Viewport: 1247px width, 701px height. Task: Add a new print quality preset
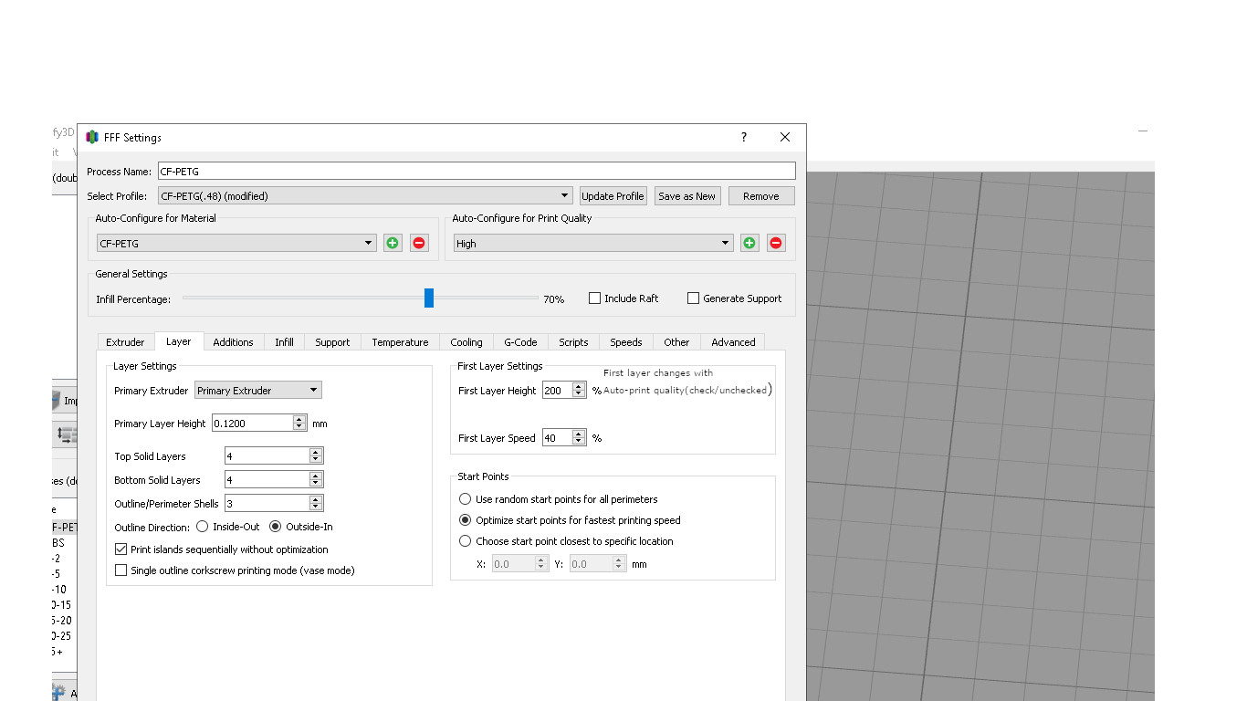coord(749,243)
